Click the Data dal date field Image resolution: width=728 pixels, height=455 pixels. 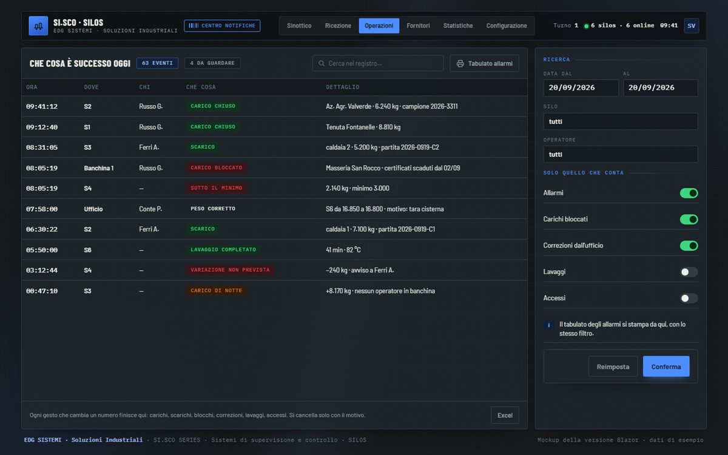[581, 88]
